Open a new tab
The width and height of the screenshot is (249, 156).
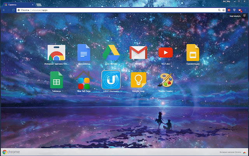pyautogui.click(x=39, y=5)
